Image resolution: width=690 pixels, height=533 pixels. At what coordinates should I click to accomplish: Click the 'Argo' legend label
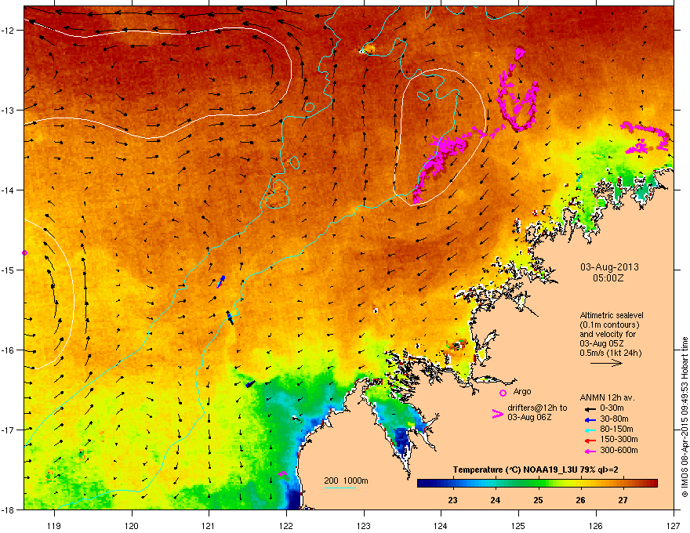coord(522,391)
